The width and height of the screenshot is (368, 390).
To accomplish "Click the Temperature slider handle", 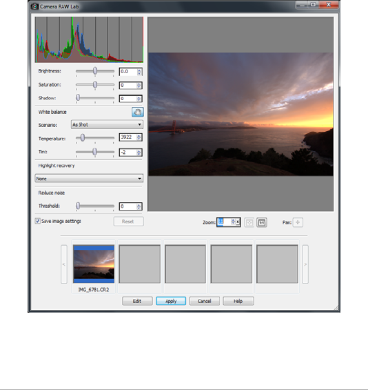I will click(83, 137).
